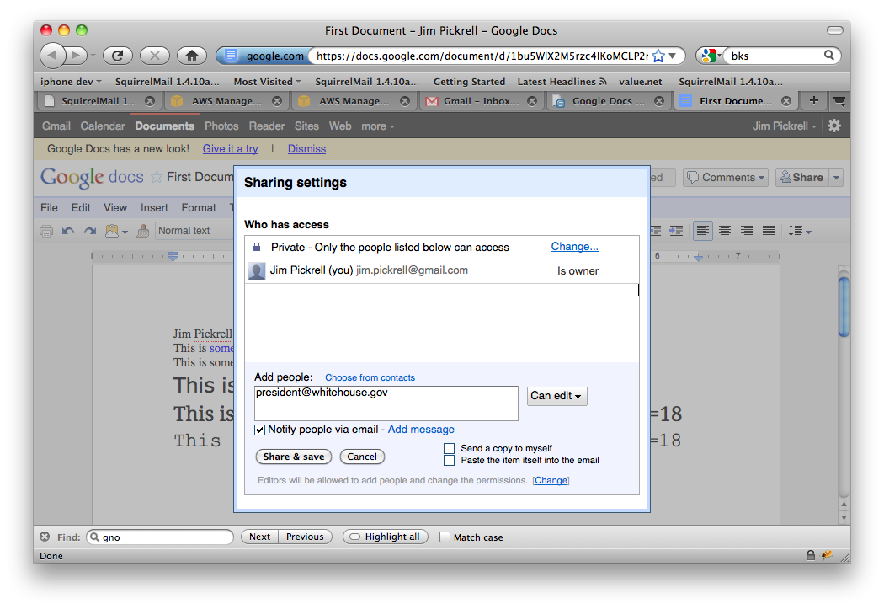Click the search magnifier icon in search box
Screen dimensions: 884x609
coord(828,56)
